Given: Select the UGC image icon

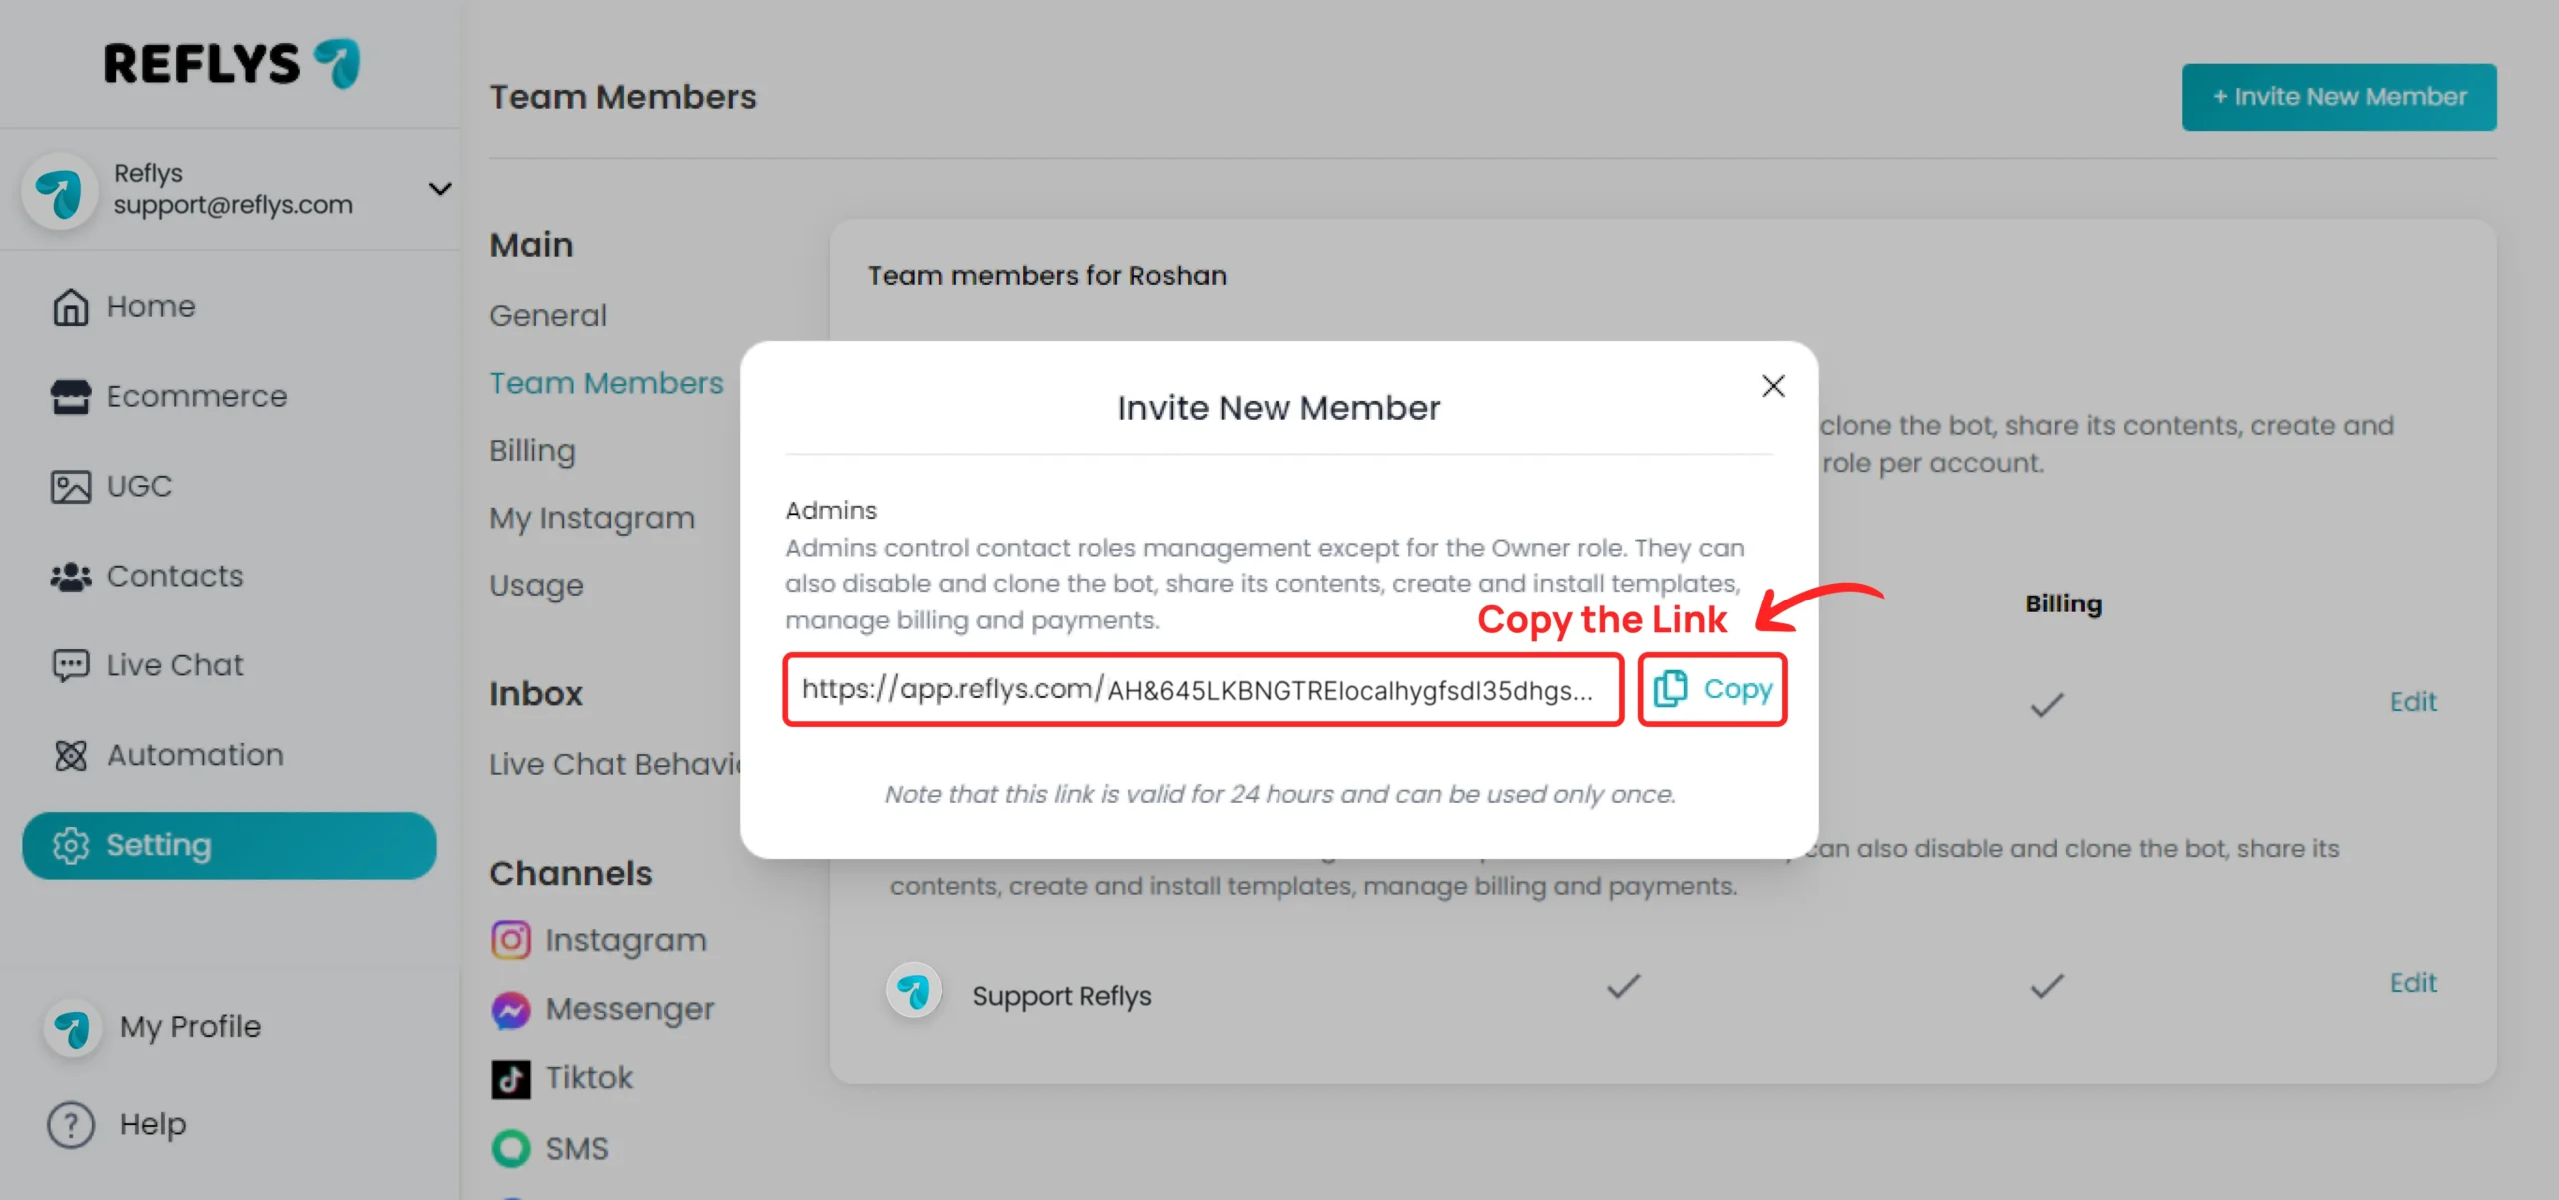Looking at the screenshot, I should 70,487.
